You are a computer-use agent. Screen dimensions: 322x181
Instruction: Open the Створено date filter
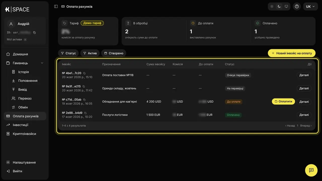point(114,53)
